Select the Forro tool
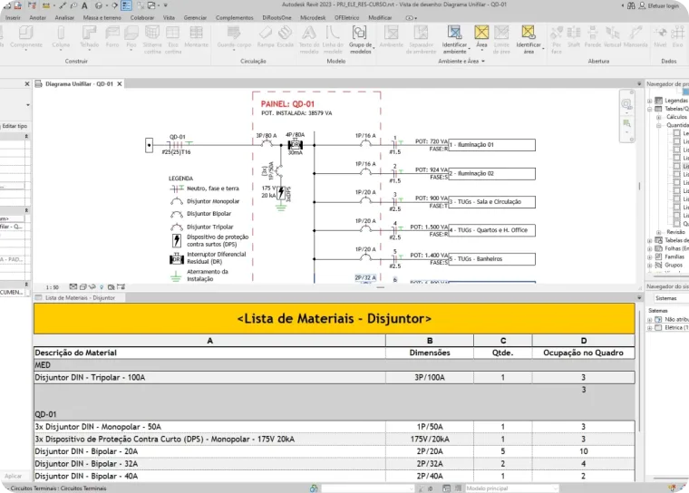Viewport: 689px width, 493px height. (112, 37)
